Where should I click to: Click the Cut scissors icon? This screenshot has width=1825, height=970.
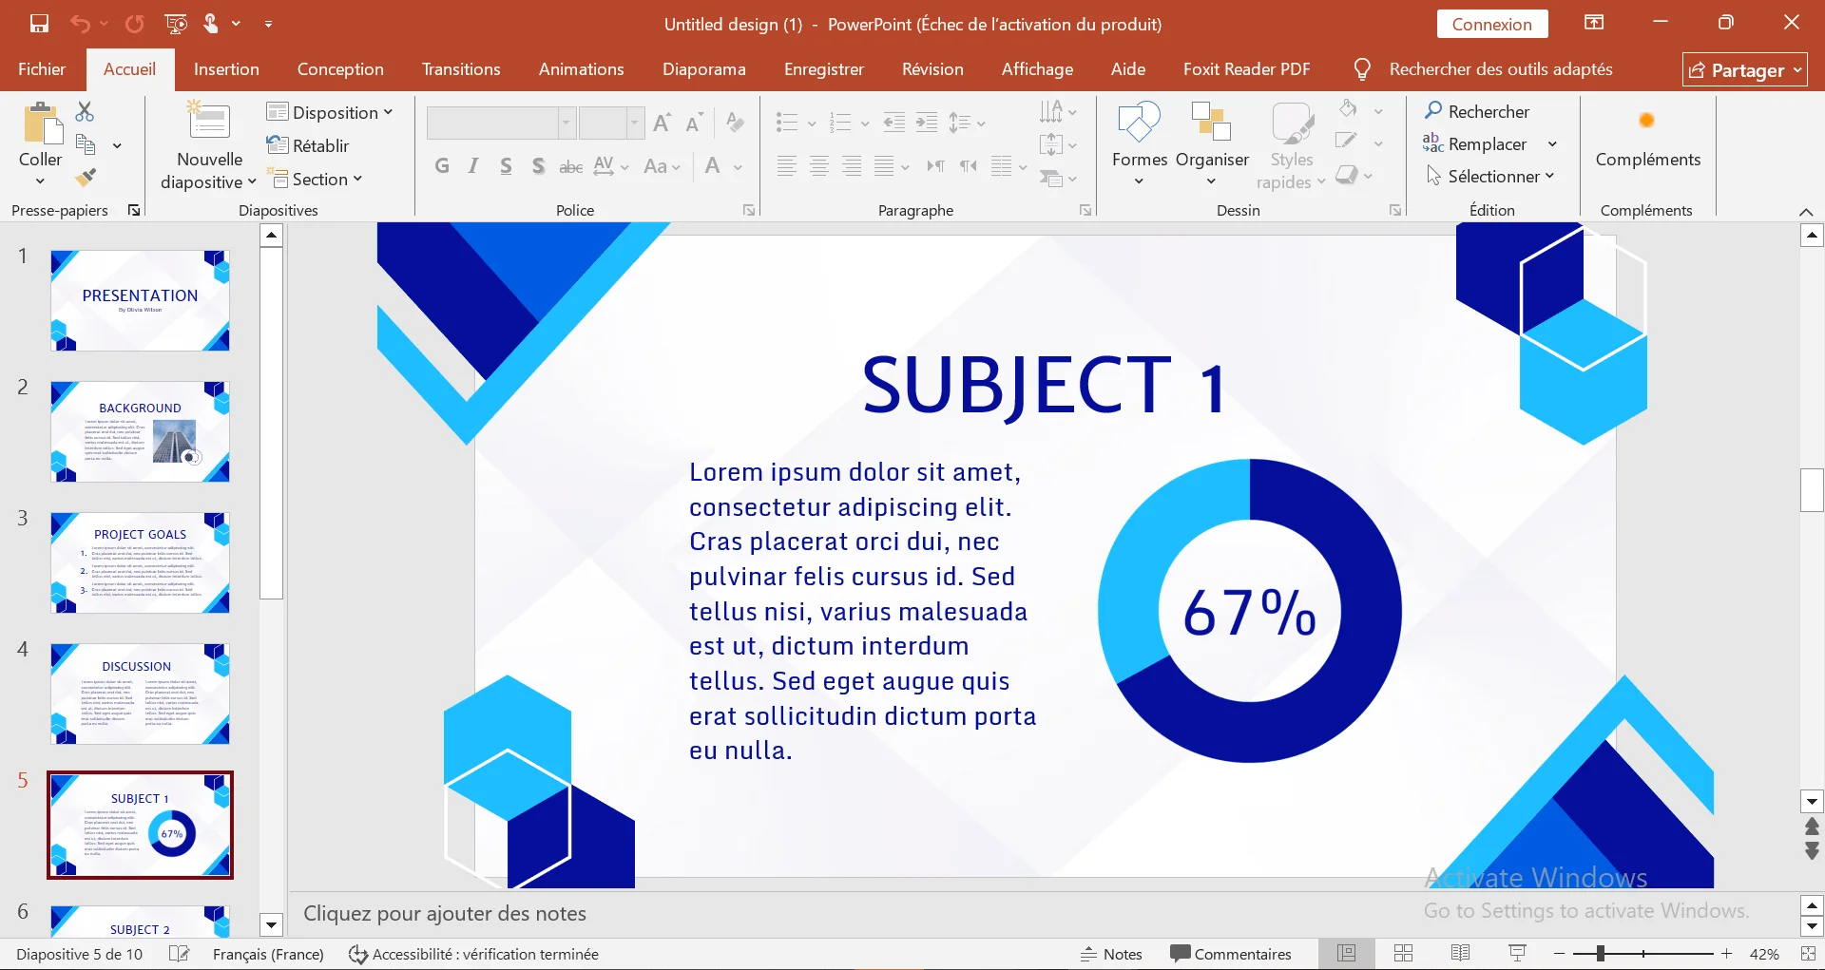pos(85,112)
